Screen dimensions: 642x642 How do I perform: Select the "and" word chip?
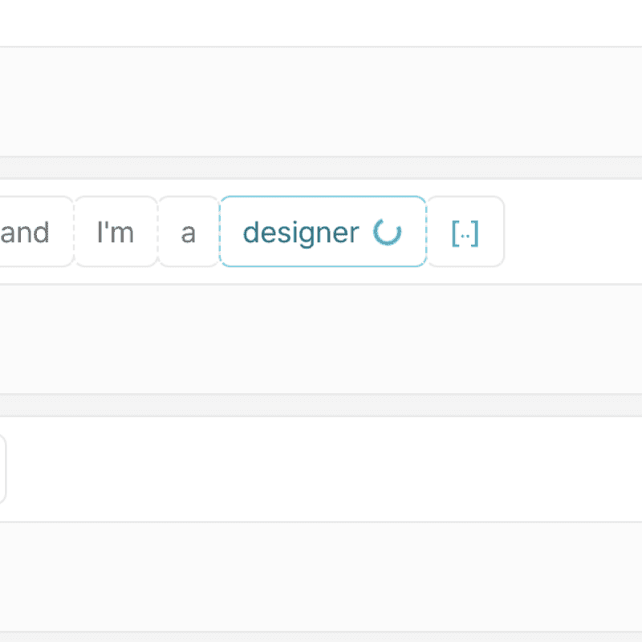(x=28, y=232)
